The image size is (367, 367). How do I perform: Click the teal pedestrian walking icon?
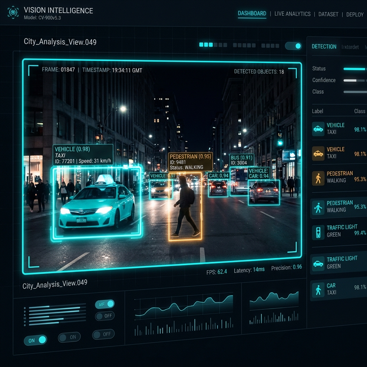pos(318,208)
